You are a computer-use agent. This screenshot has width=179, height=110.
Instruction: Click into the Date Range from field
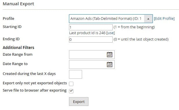coord(88,55)
